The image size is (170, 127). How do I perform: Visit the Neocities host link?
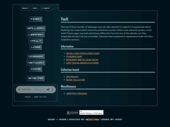tap(92, 119)
